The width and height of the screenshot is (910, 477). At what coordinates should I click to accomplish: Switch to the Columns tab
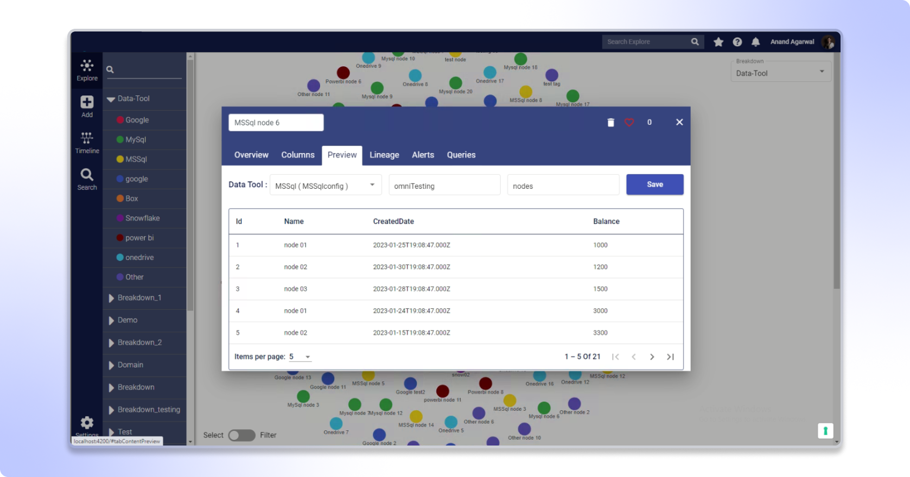click(297, 155)
